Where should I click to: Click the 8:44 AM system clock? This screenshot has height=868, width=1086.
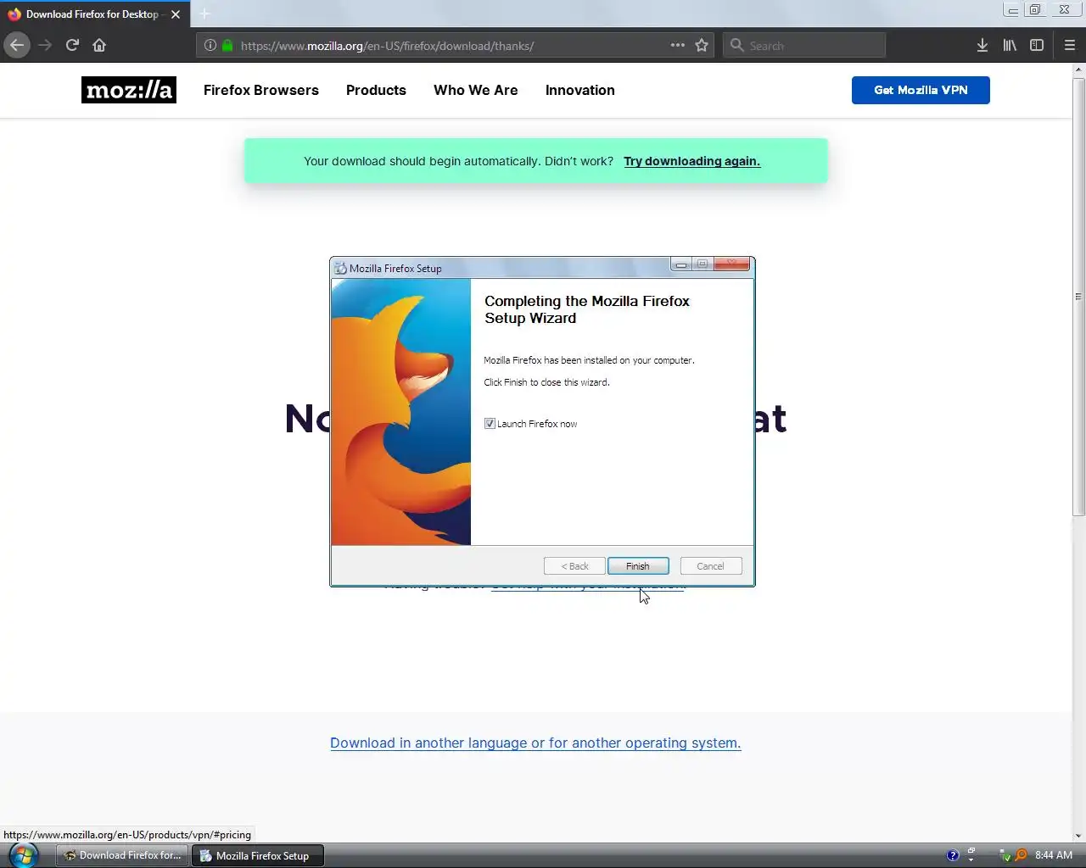coord(1053,855)
